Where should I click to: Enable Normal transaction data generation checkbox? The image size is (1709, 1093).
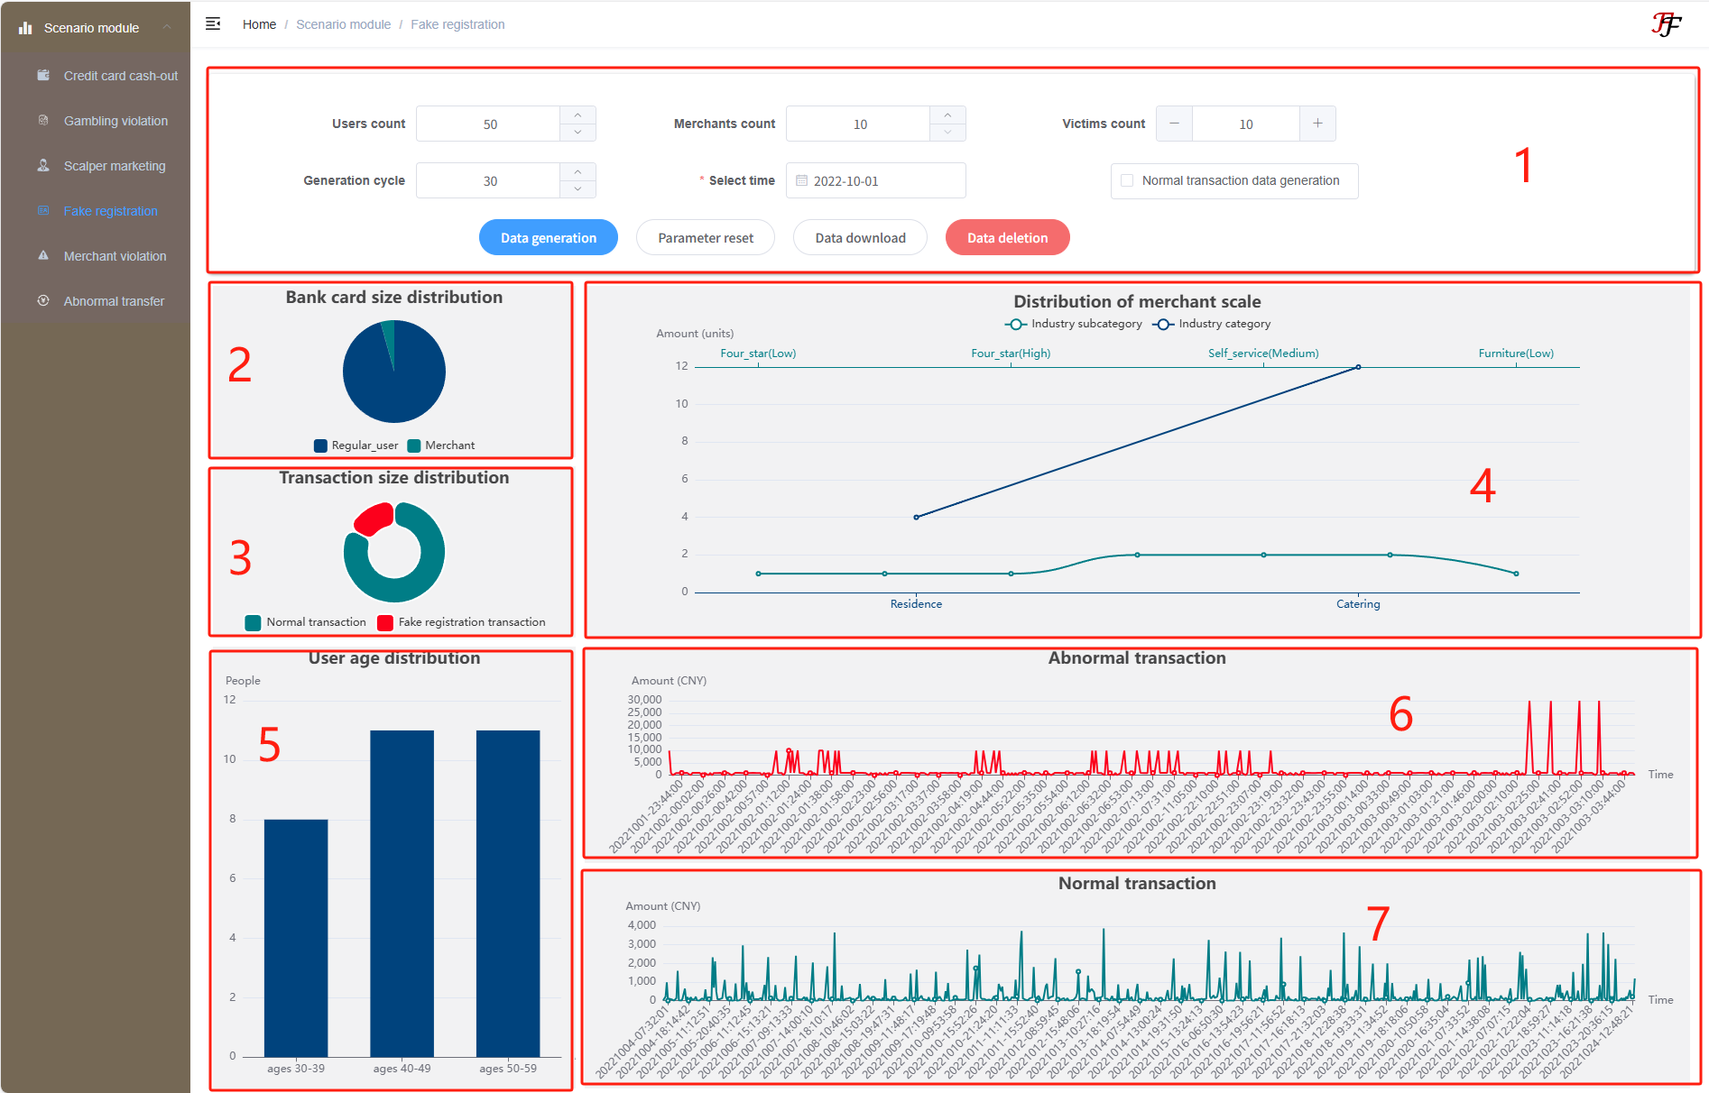1127,180
